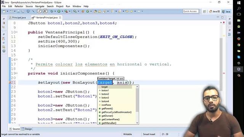
Task: Click the Run External Tools icon
Action: point(66,11)
